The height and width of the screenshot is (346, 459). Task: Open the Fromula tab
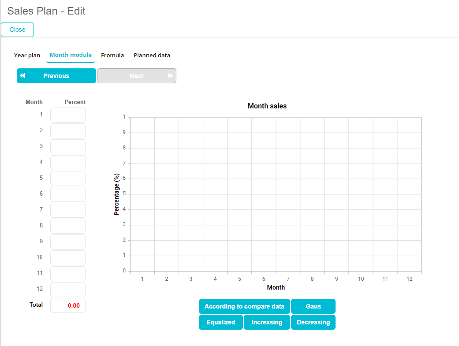[112, 56]
